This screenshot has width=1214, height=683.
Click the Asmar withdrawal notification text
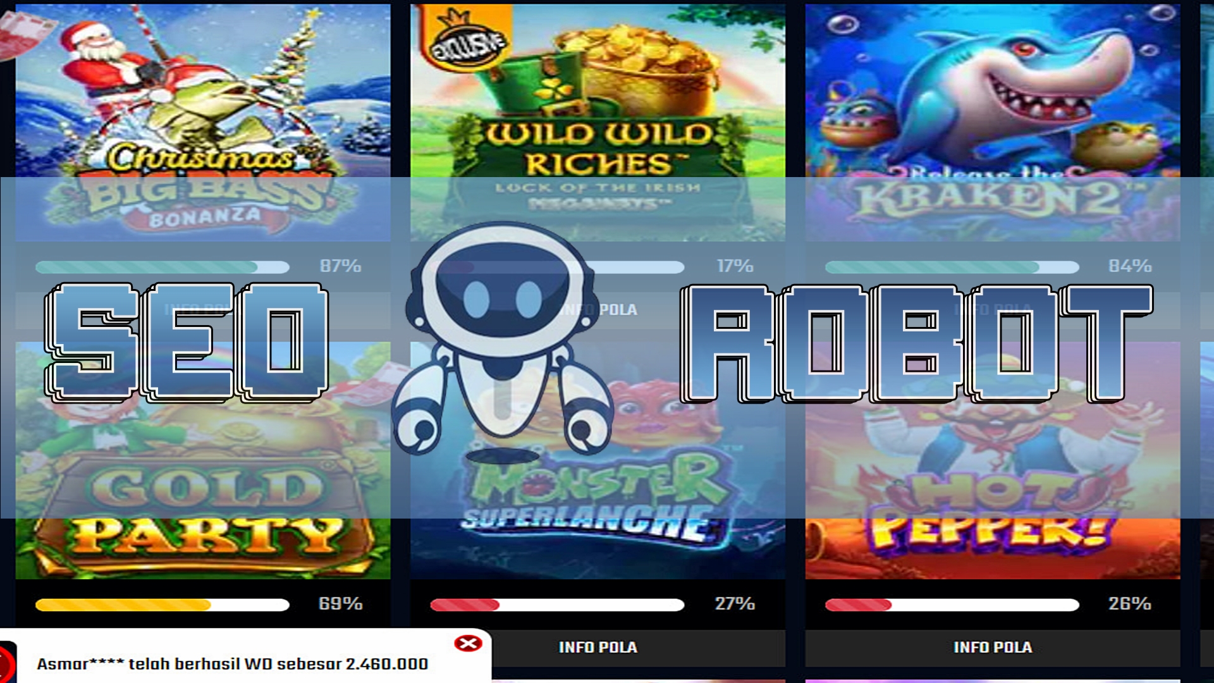click(x=232, y=664)
